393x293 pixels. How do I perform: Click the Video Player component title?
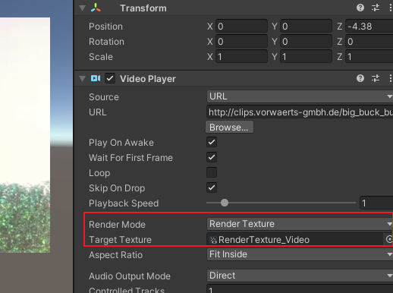click(148, 79)
